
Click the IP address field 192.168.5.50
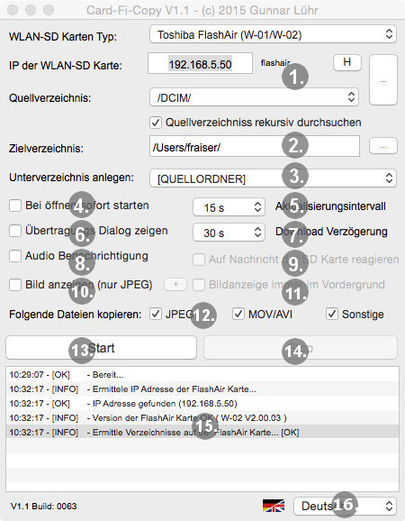pyautogui.click(x=201, y=64)
